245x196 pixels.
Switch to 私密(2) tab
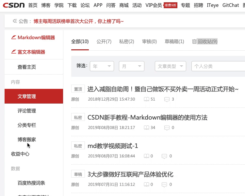point(126,41)
